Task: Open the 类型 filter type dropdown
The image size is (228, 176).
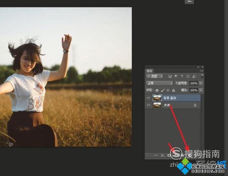Action: coord(155,76)
